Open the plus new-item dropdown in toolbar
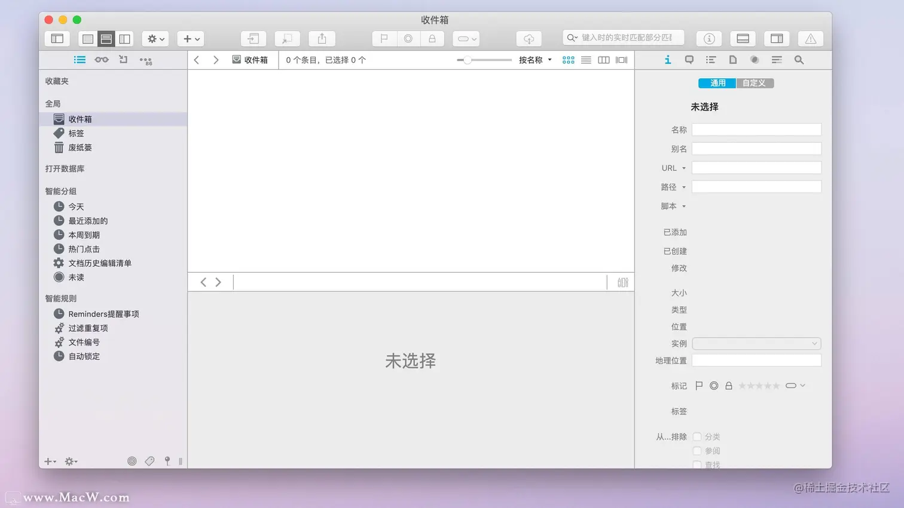904x508 pixels. [x=191, y=39]
